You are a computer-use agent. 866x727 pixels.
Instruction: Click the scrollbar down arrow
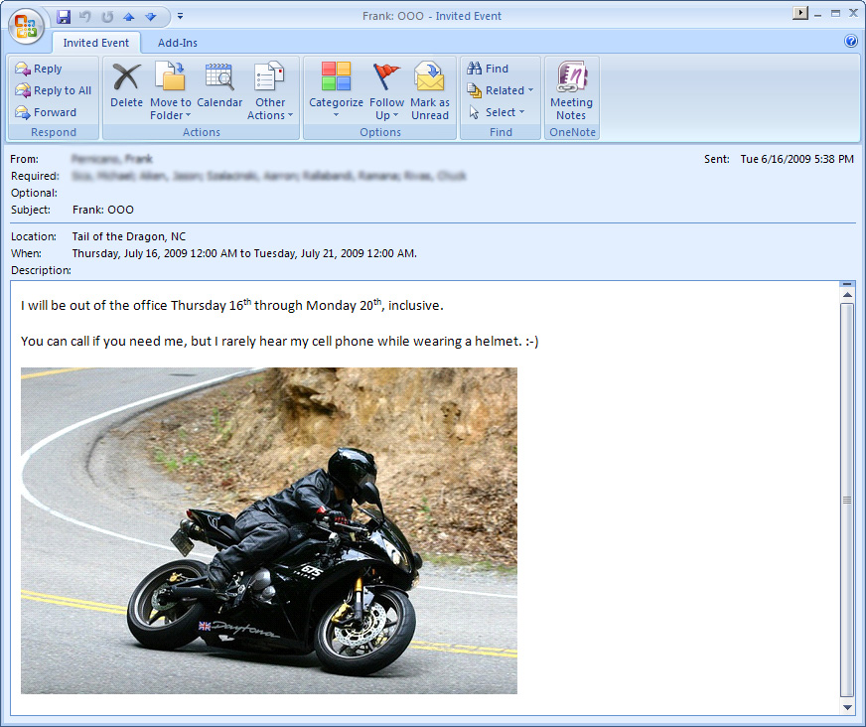tap(847, 707)
